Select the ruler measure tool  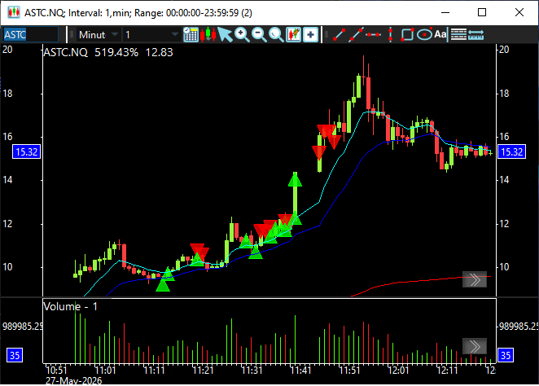click(x=475, y=35)
